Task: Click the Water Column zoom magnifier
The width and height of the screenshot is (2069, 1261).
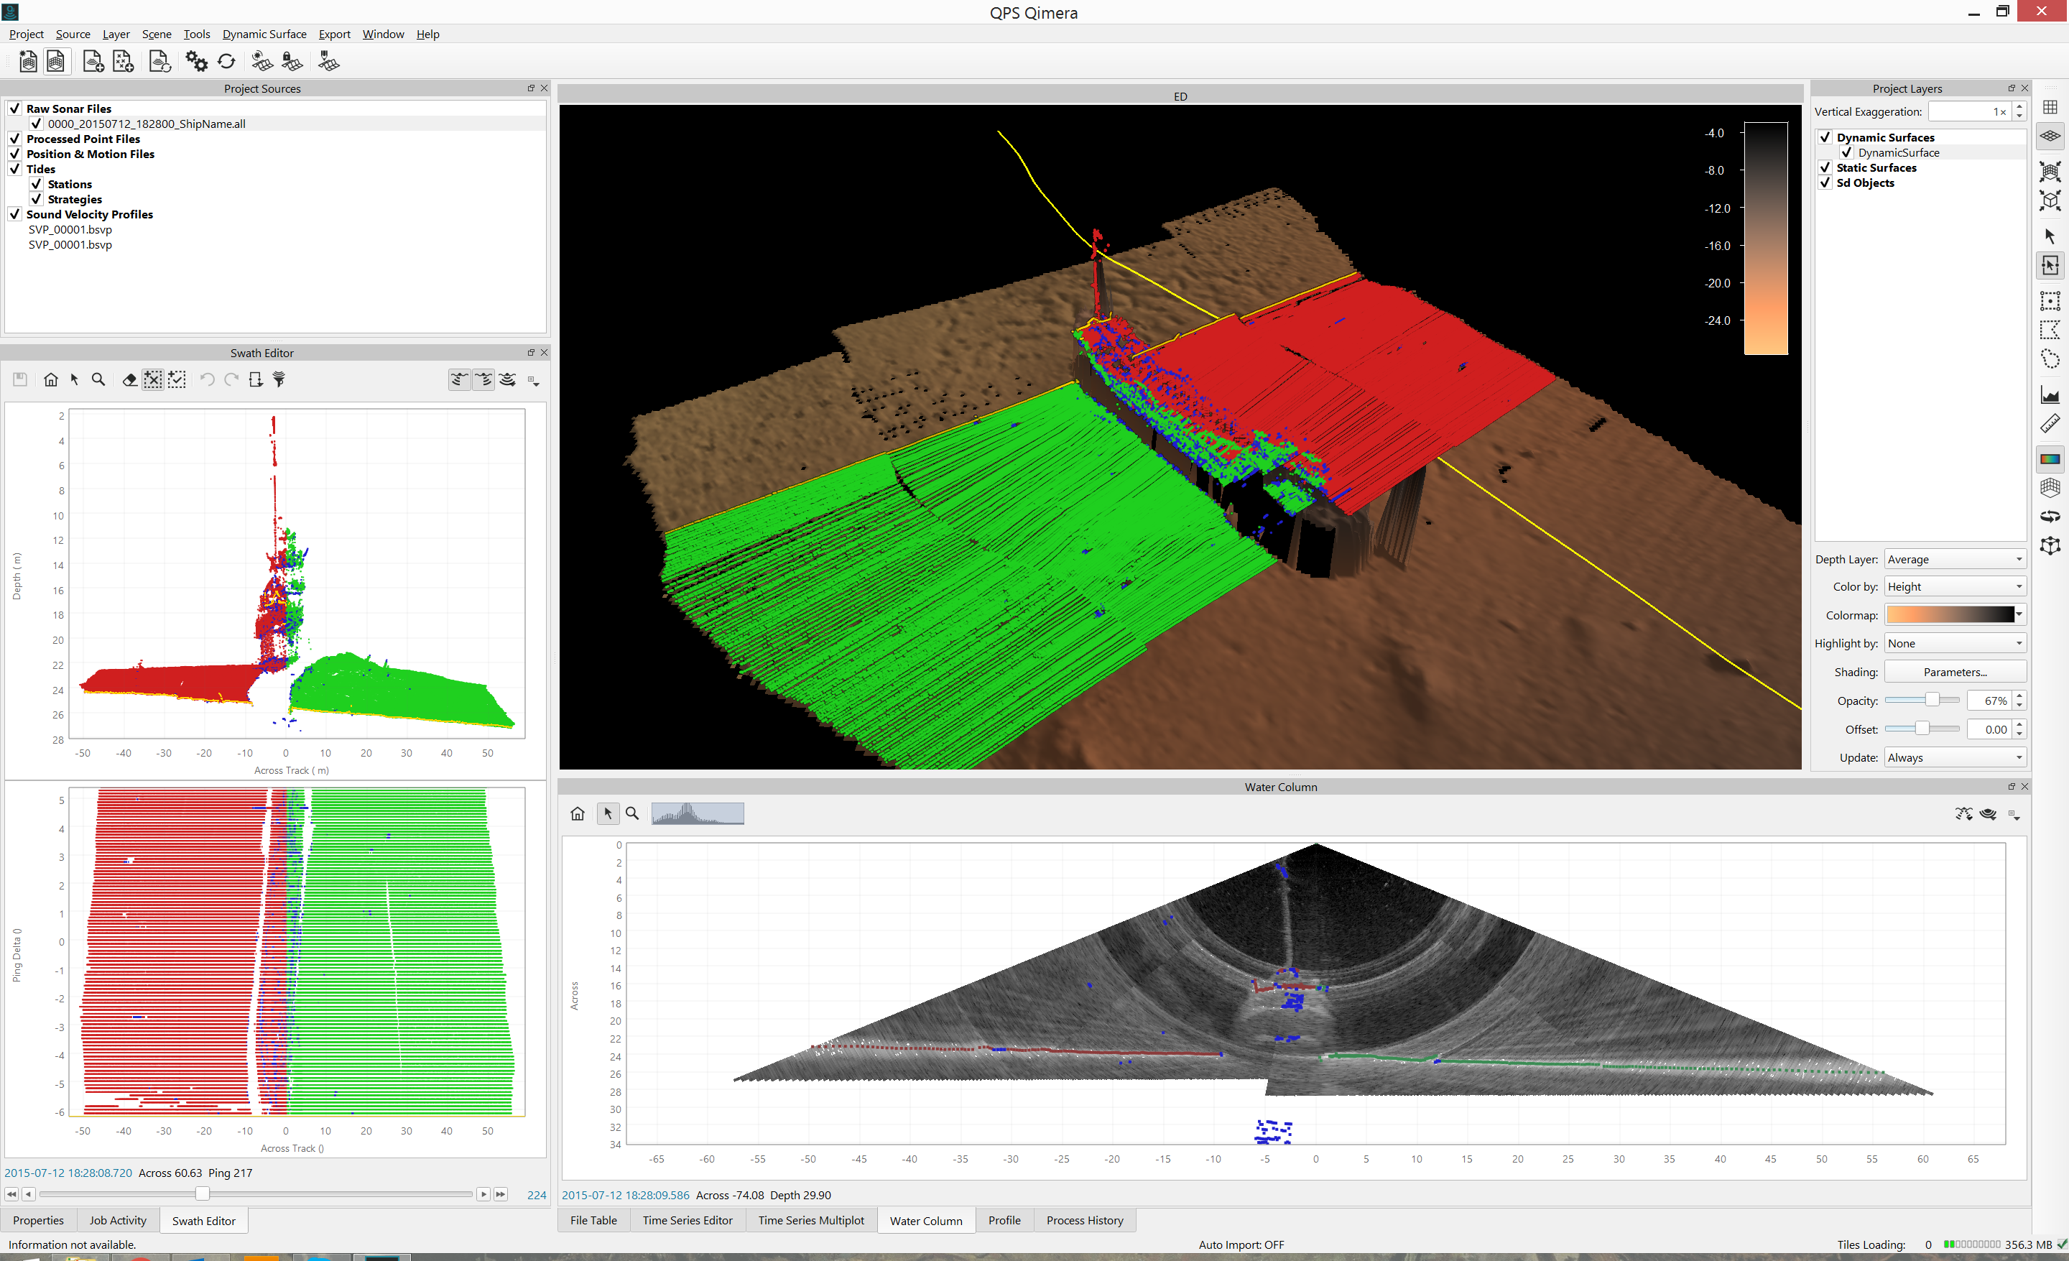Action: [x=632, y=813]
